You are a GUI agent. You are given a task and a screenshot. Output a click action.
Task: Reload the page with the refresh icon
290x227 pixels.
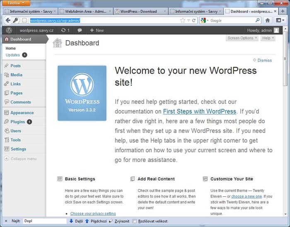(x=193, y=20)
